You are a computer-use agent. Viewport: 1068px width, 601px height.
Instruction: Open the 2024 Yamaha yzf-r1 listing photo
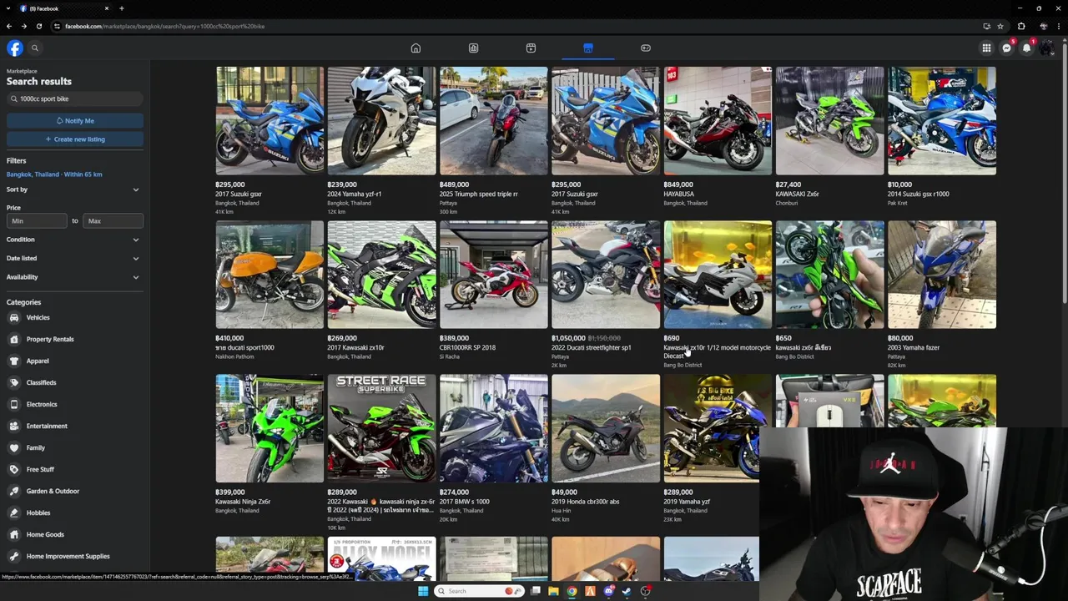(x=381, y=121)
